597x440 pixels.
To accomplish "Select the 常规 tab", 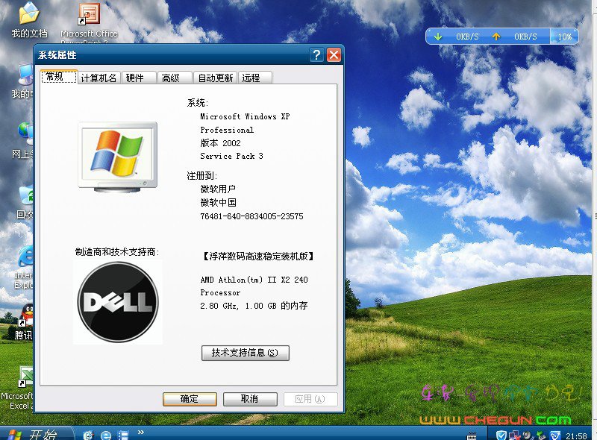I will click(x=59, y=77).
